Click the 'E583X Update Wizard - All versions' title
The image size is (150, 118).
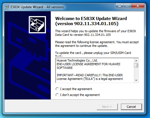click(x=37, y=7)
